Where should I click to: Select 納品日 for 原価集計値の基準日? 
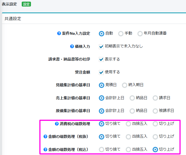point(132,111)
